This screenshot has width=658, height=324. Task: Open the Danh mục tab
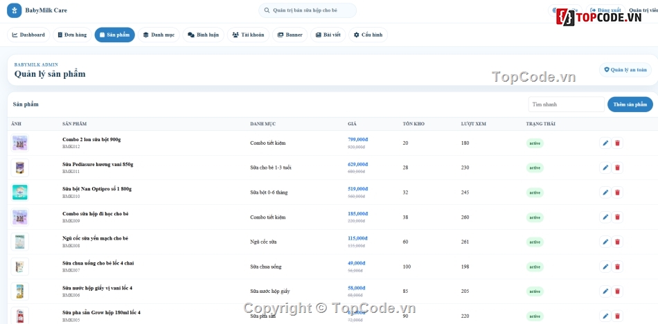tap(159, 35)
